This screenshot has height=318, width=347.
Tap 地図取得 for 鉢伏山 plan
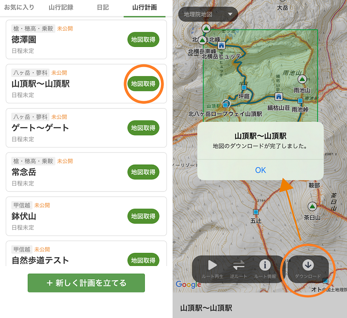143,216
